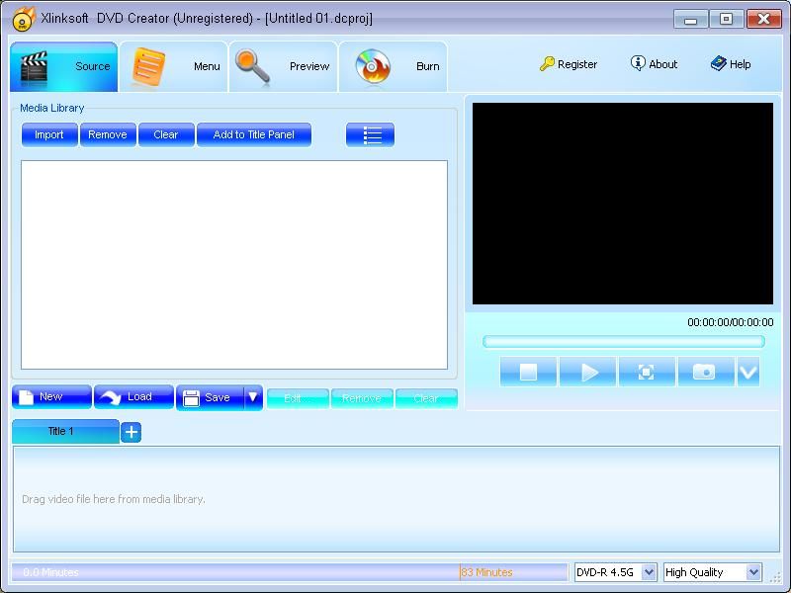The width and height of the screenshot is (791, 593).
Task: Import media into the library
Action: pyautogui.click(x=49, y=134)
